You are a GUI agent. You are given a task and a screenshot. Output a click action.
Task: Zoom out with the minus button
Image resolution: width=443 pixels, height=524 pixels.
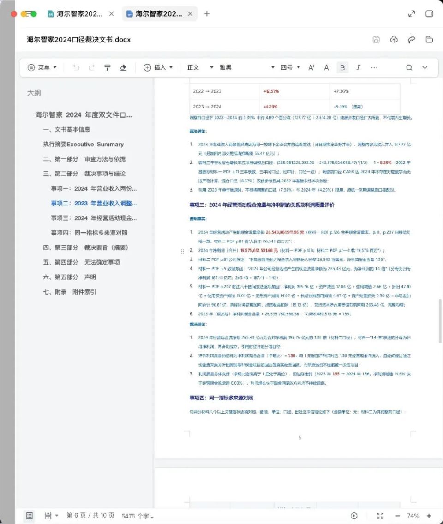[x=398, y=516]
